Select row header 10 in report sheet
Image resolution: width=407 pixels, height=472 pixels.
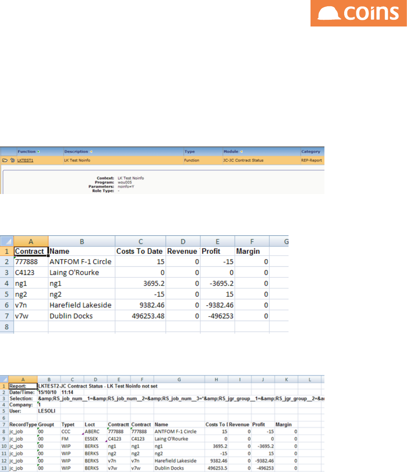4,446
